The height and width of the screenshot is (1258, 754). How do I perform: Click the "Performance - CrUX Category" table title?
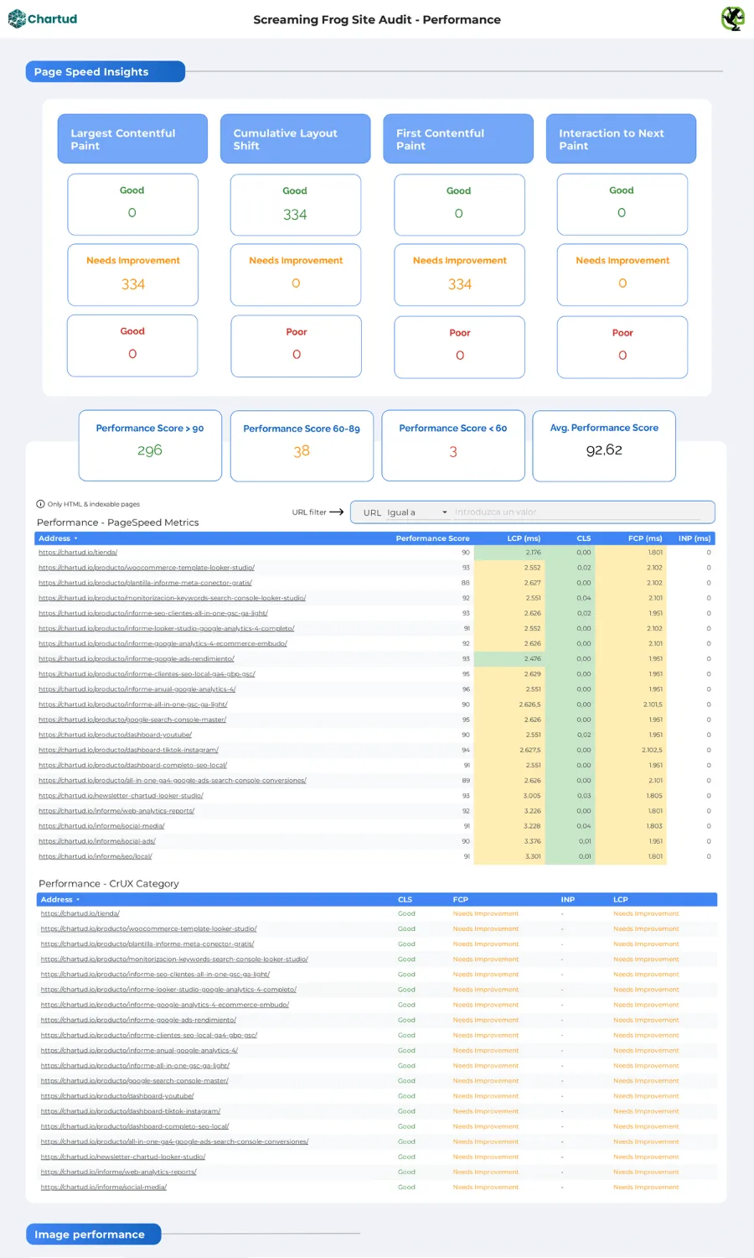click(x=109, y=884)
